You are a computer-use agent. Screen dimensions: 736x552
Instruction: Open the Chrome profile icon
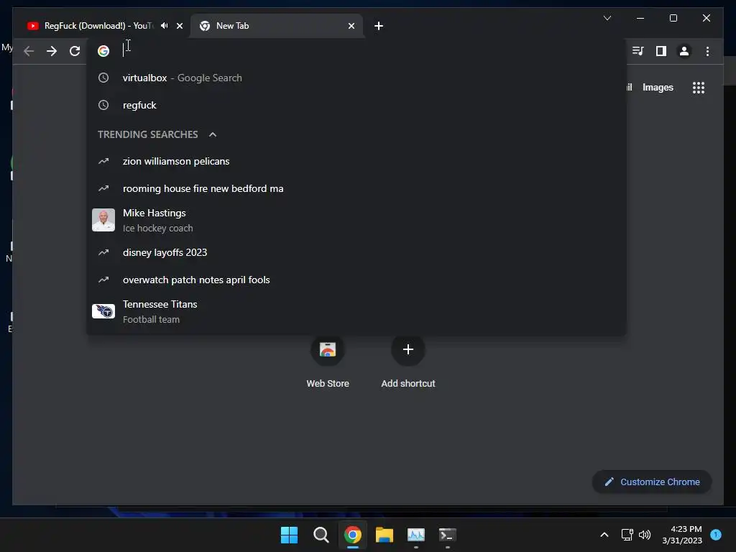pos(684,51)
